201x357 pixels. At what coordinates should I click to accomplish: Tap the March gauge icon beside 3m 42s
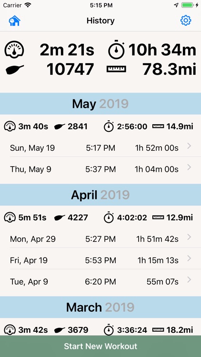pyautogui.click(x=10, y=330)
